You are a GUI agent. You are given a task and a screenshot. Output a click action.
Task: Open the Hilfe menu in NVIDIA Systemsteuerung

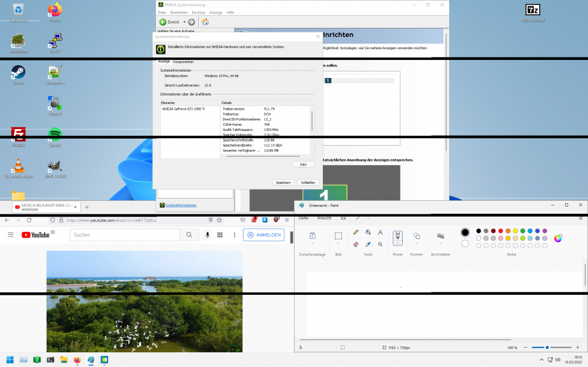[x=230, y=12]
